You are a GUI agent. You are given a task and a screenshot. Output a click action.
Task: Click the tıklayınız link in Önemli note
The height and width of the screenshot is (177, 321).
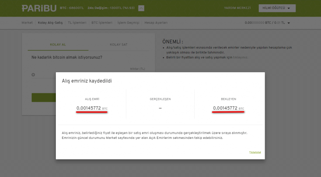pyautogui.click(x=240, y=57)
